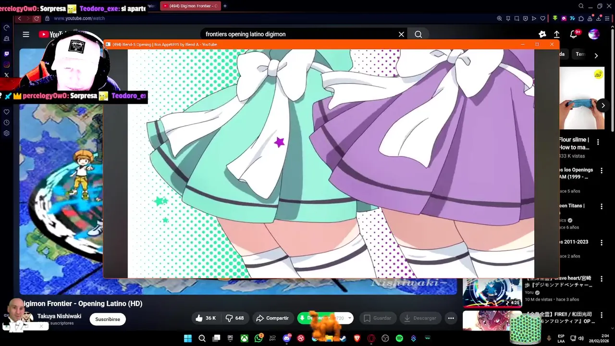The image size is (615, 346).
Task: Dislike the video with 648 thumbs-down
Action: coord(234,318)
